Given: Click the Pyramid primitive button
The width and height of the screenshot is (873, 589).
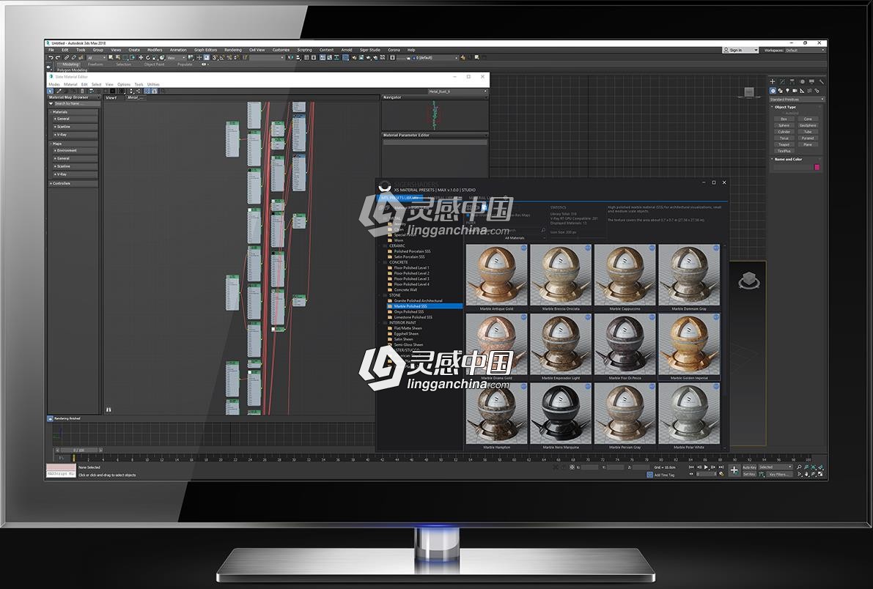Looking at the screenshot, I should [x=808, y=138].
